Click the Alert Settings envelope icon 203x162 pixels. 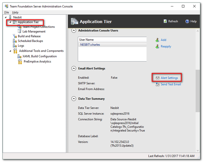click(x=157, y=78)
